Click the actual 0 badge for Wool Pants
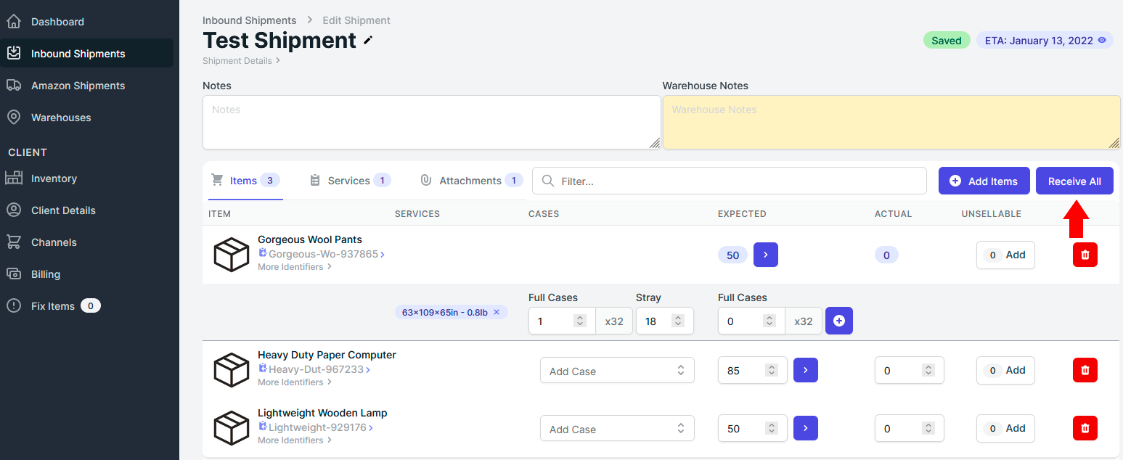The height and width of the screenshot is (460, 1123). (x=886, y=255)
